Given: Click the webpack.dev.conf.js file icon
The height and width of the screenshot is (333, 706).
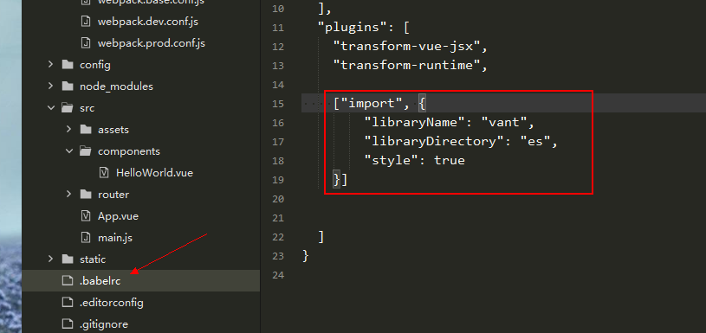Looking at the screenshot, I should [x=86, y=22].
